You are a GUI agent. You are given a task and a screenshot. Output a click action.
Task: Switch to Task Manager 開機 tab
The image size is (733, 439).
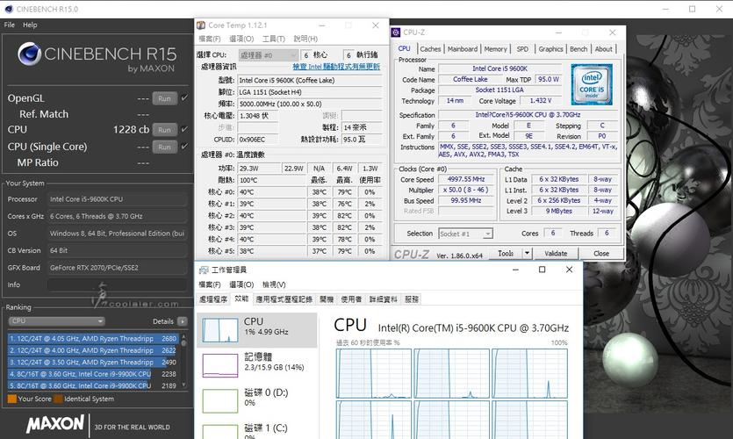[327, 299]
